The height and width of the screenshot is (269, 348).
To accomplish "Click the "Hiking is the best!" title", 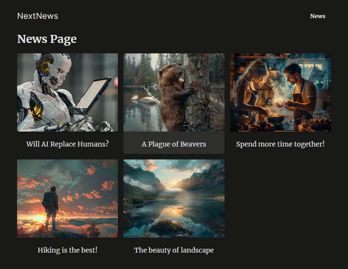I will (67, 250).
